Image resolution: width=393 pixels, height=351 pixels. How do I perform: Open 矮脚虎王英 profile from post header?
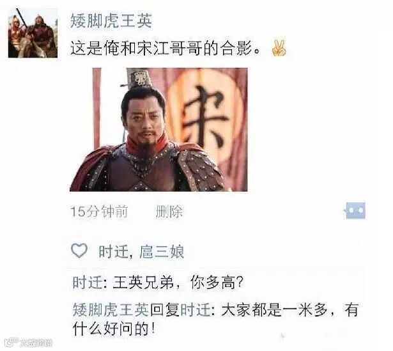point(111,21)
